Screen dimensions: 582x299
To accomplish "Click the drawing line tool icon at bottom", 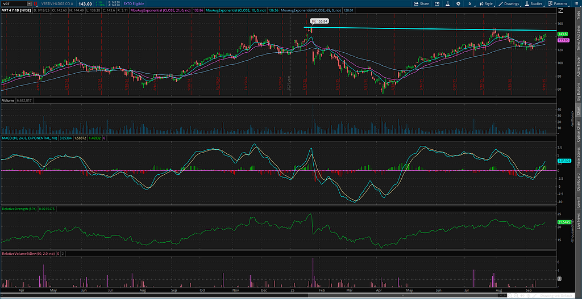I will 534,296.
